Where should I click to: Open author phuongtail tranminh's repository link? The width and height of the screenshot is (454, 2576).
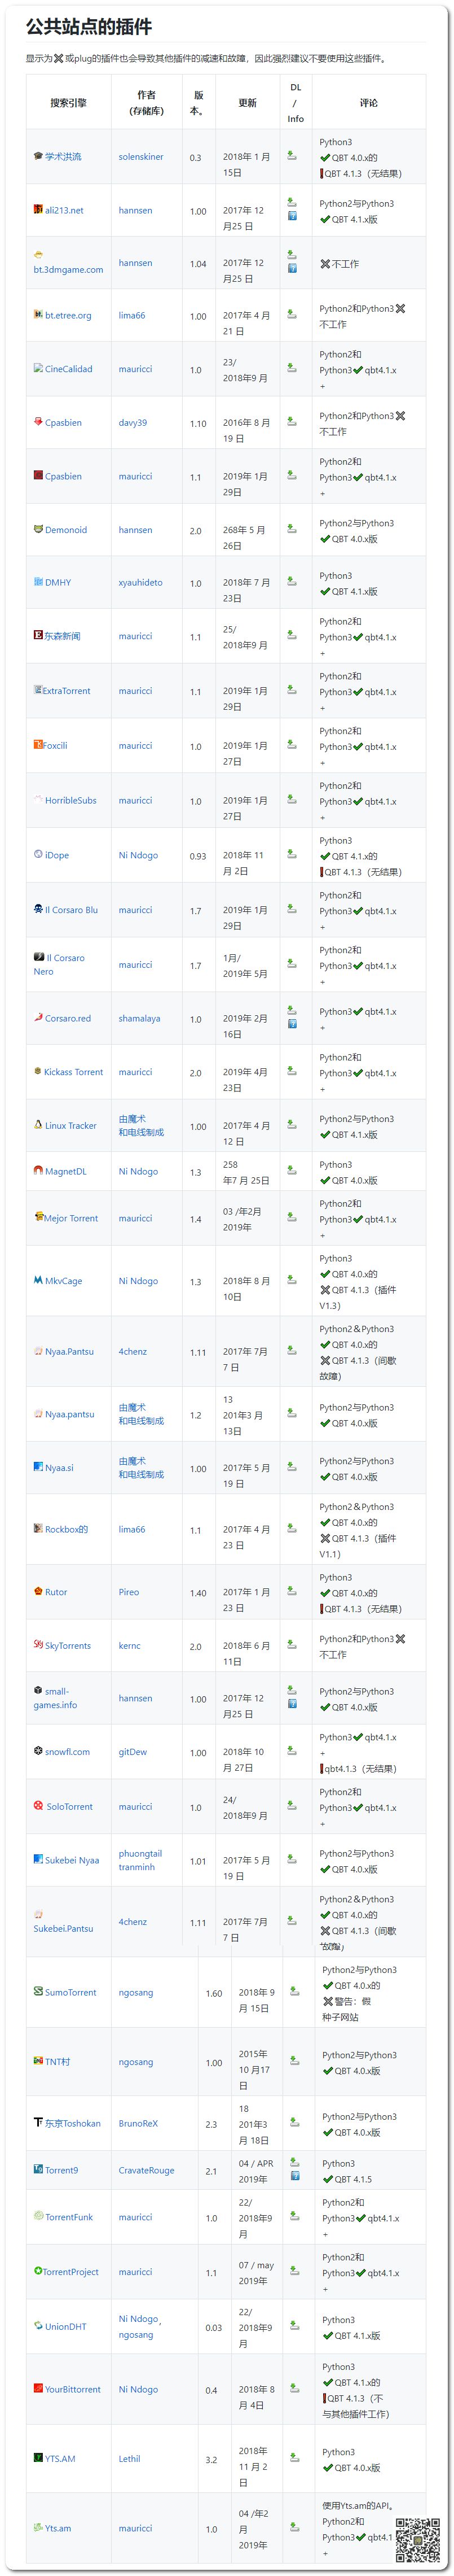click(x=140, y=1861)
